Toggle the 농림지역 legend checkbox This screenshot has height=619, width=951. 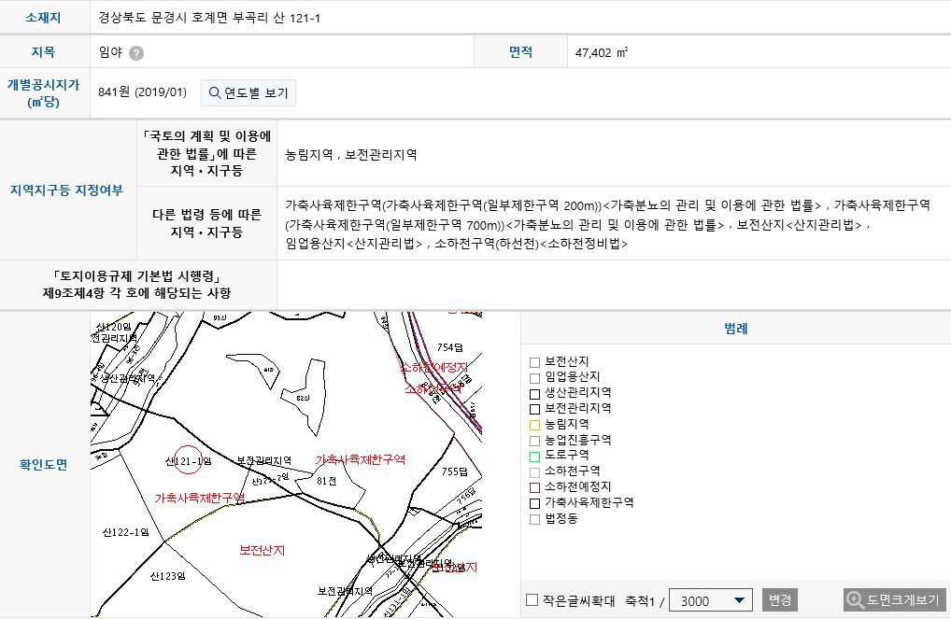coord(534,425)
